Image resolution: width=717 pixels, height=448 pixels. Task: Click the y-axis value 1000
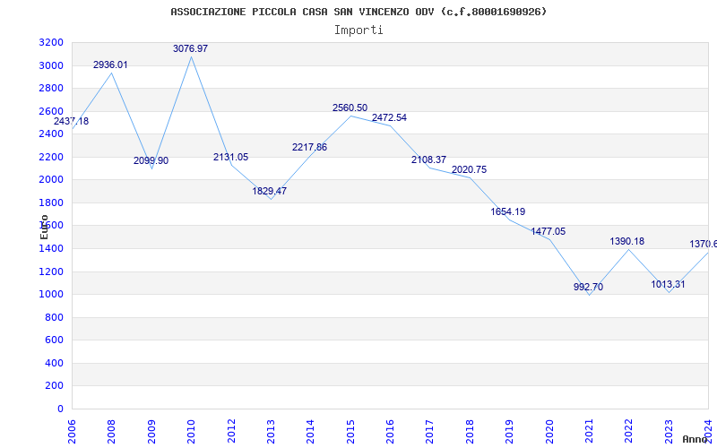[51, 295]
